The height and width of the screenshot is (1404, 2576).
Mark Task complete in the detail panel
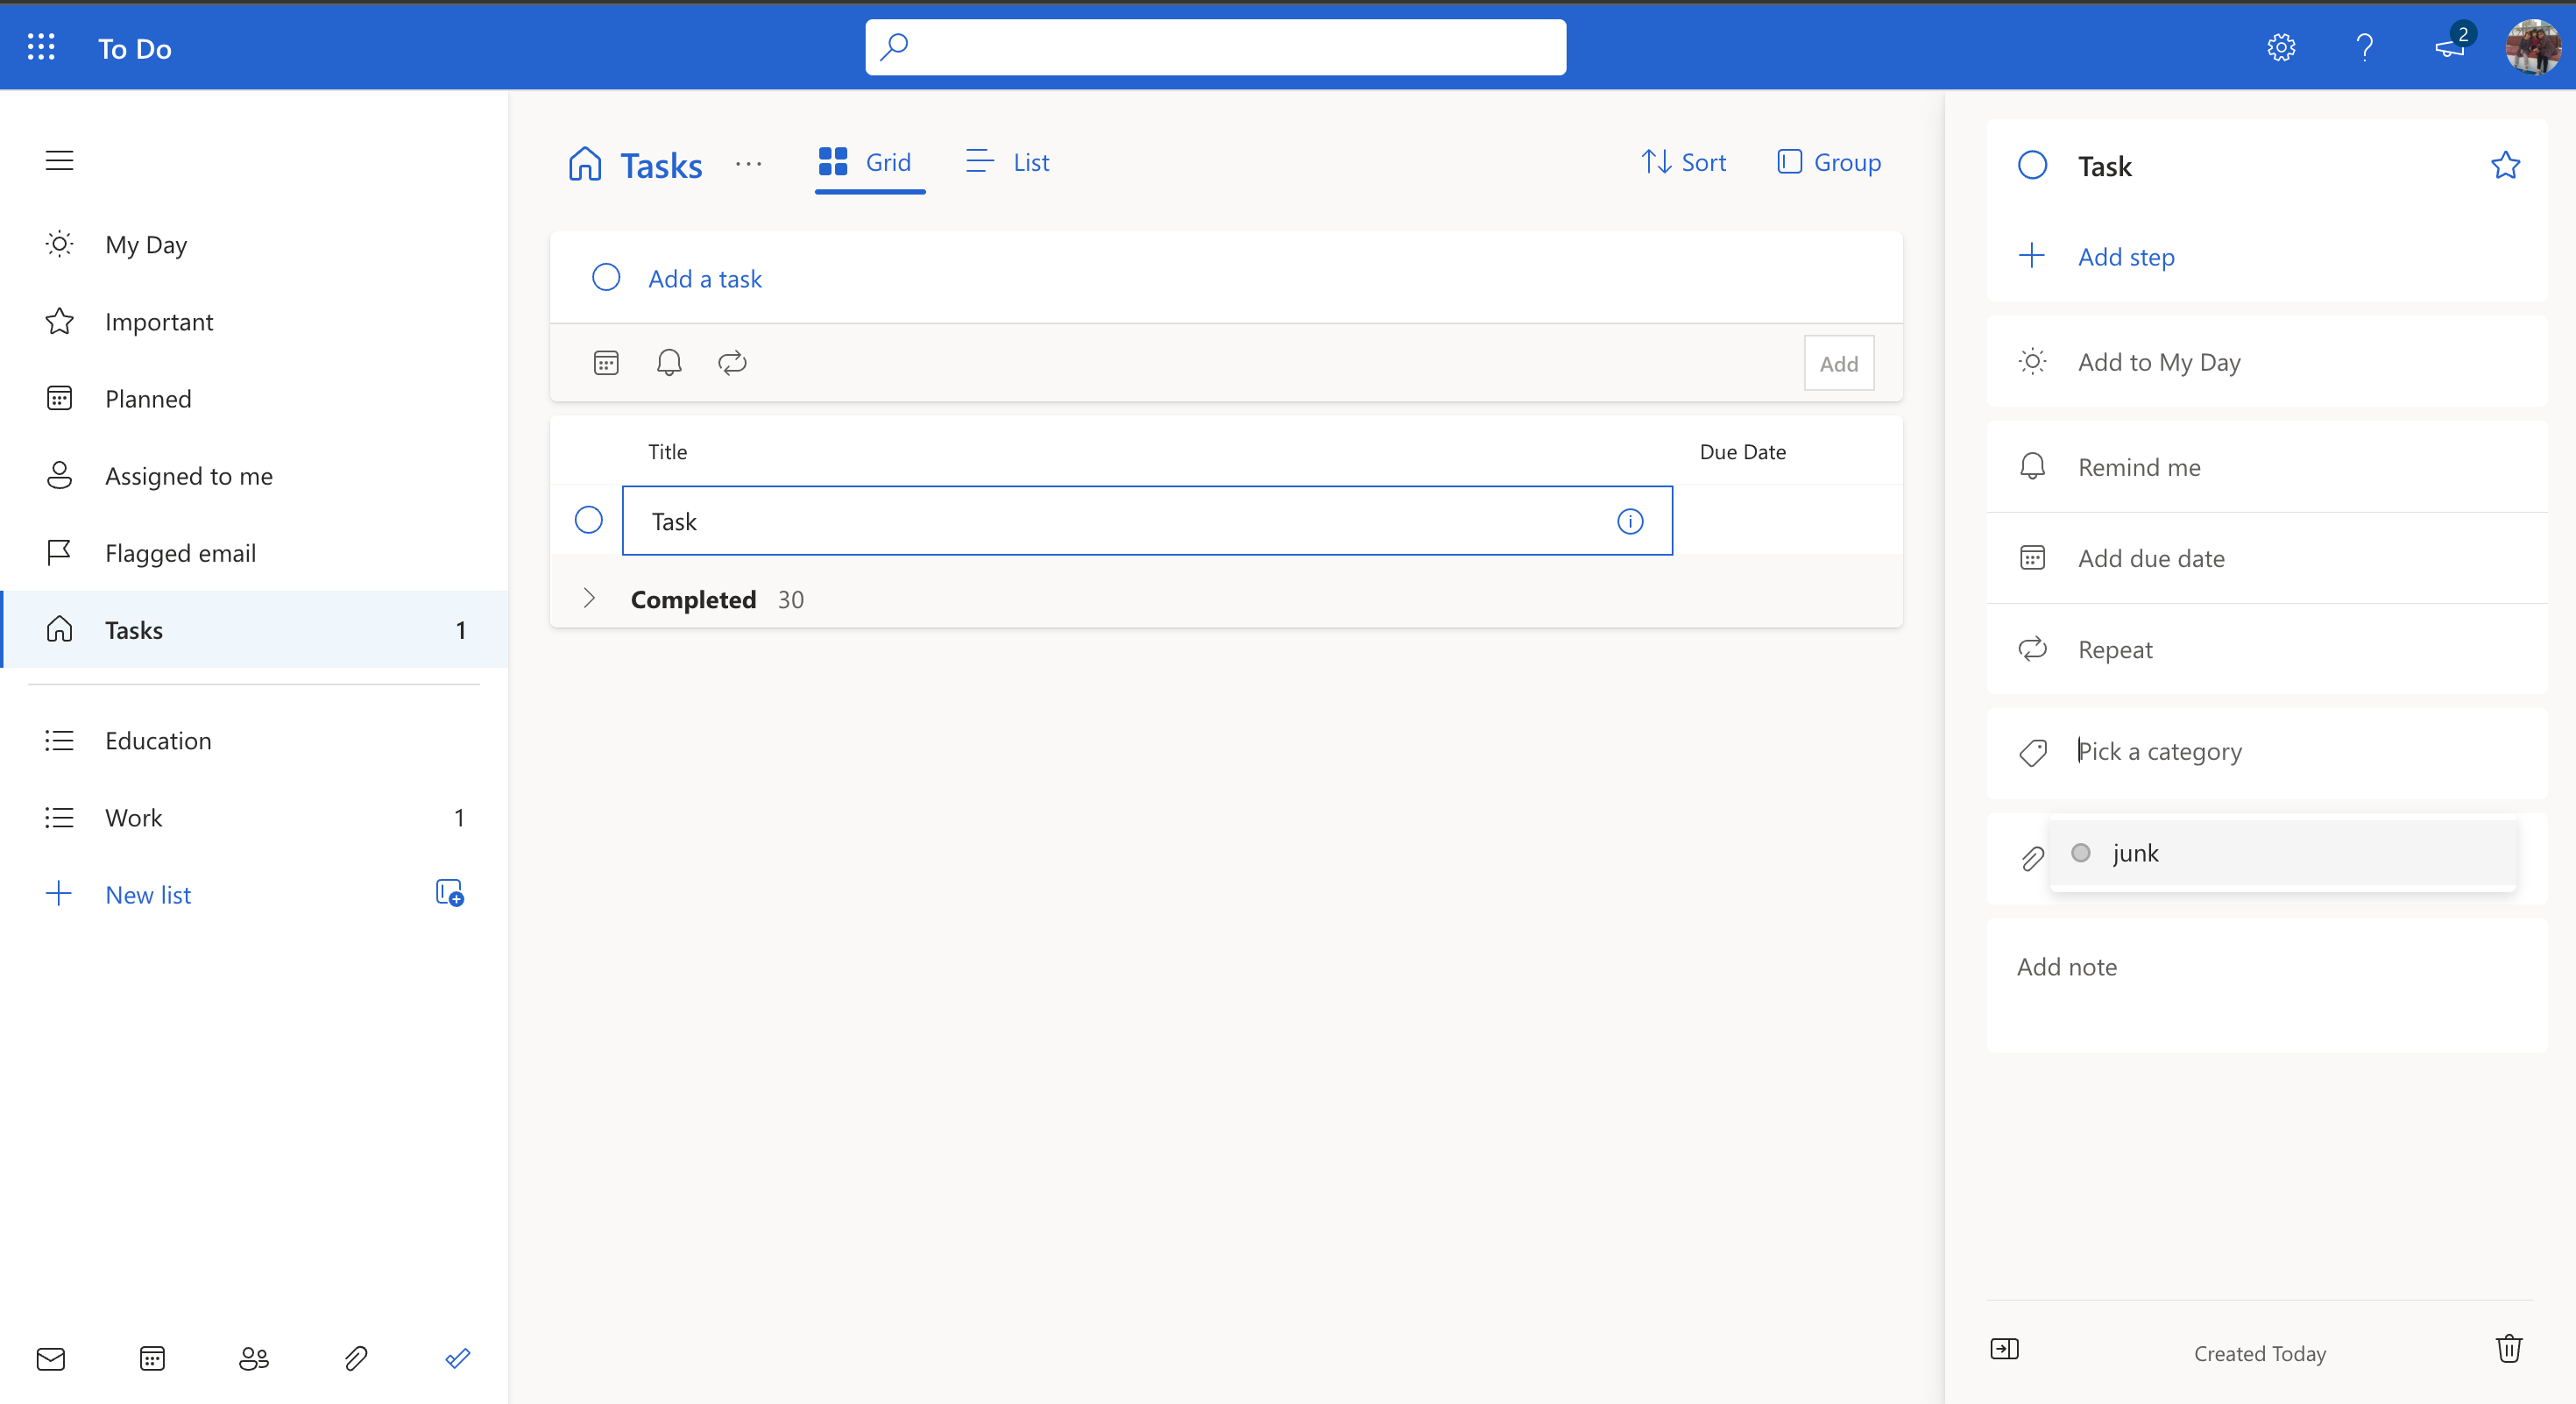[x=2032, y=165]
